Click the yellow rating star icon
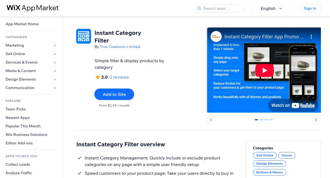The width and height of the screenshot is (330, 178). pos(98,77)
